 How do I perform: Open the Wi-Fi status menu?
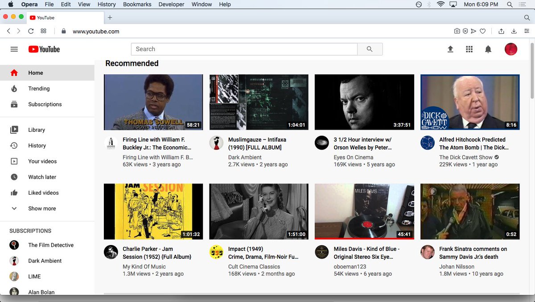tap(440, 4)
